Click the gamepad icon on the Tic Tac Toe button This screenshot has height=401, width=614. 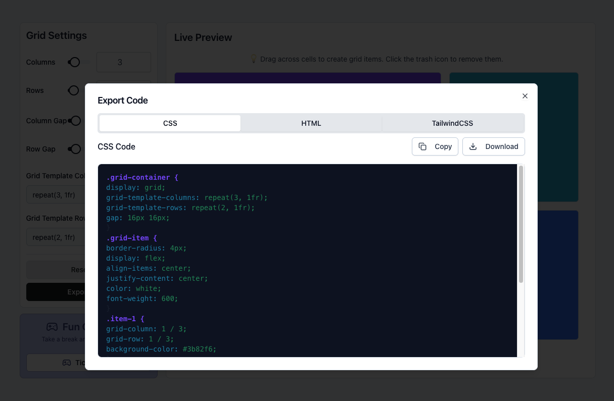(x=67, y=363)
